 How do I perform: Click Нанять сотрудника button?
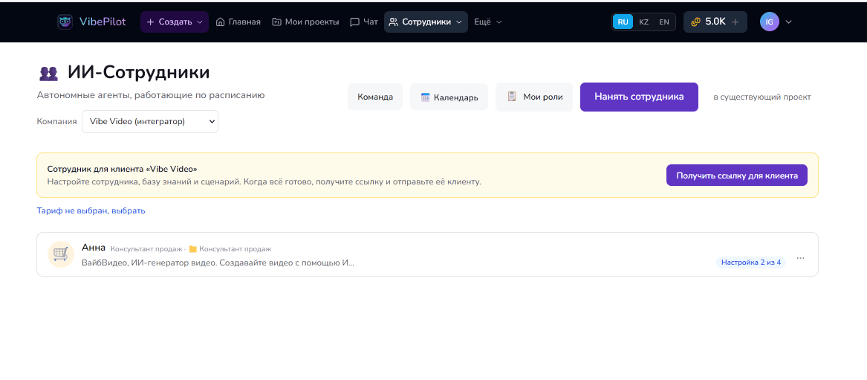tap(639, 97)
